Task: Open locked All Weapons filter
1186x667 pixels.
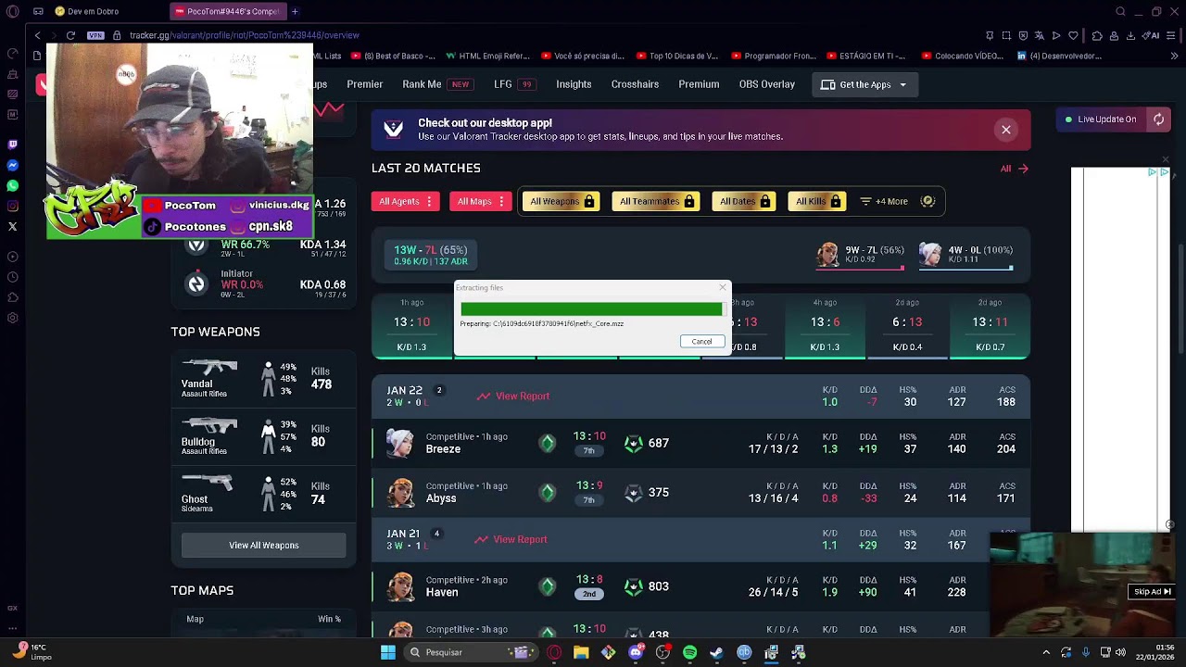Action: point(561,201)
